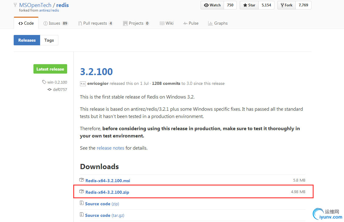The width and height of the screenshot is (344, 222).
Task: Open commit def0757
Action: (60, 89)
